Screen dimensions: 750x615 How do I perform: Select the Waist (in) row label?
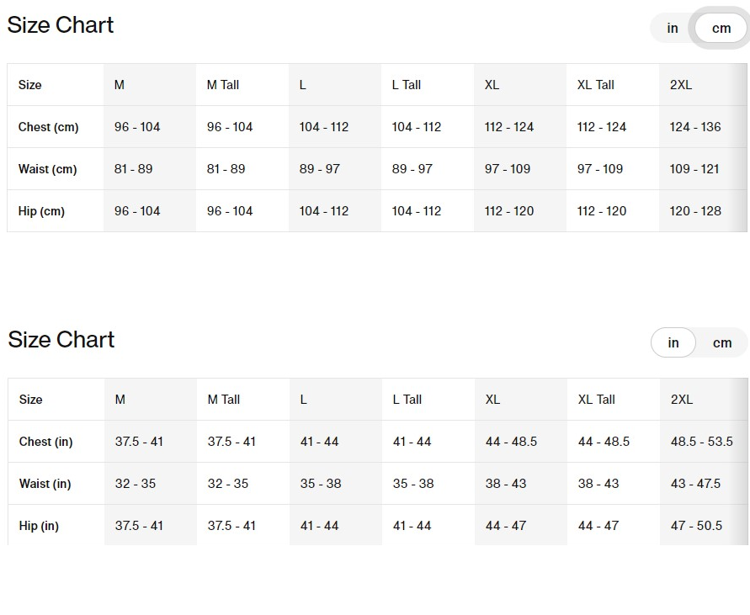click(45, 484)
